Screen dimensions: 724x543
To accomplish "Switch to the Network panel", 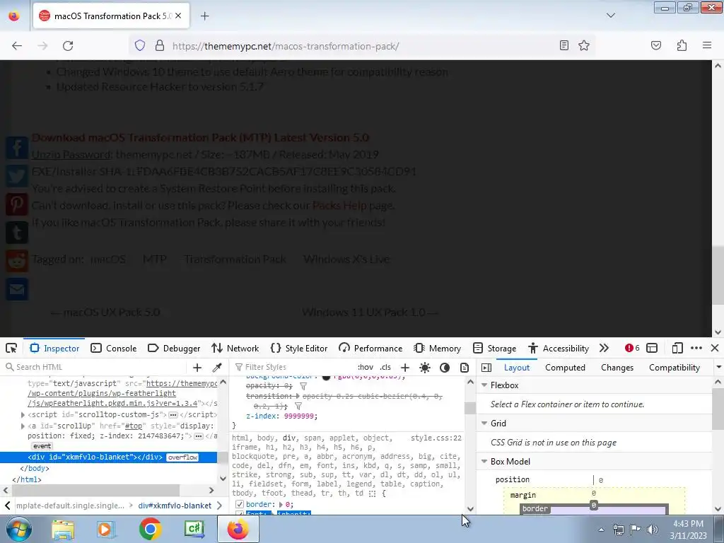I will click(x=235, y=348).
